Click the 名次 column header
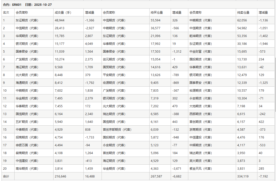 click(6, 13)
